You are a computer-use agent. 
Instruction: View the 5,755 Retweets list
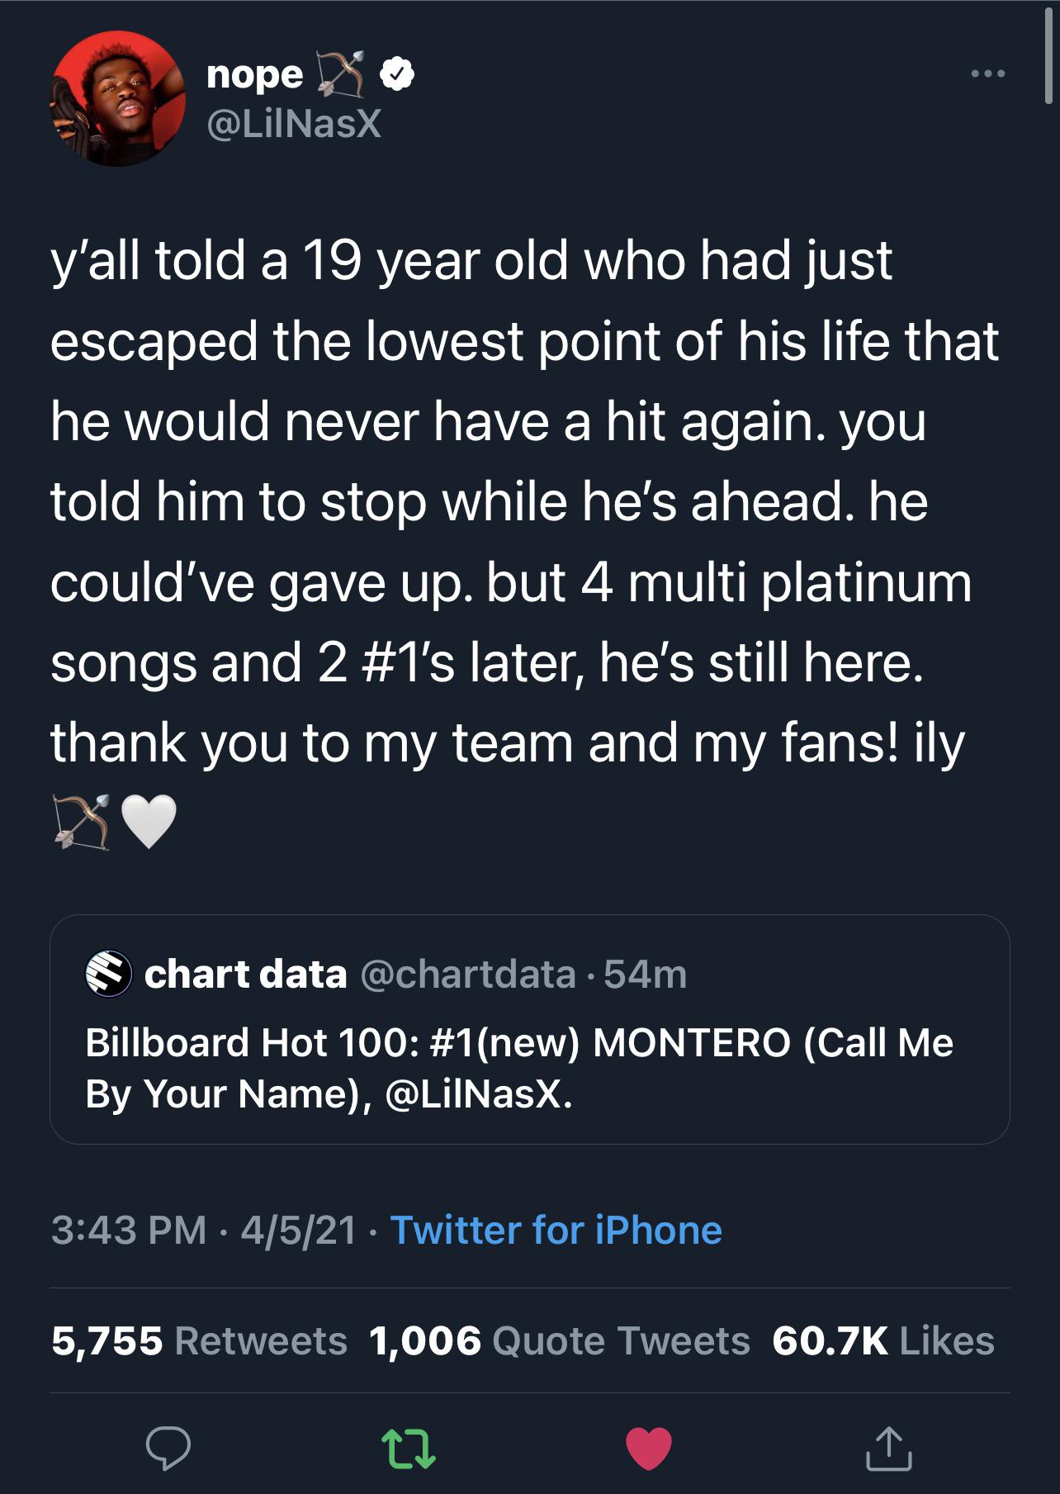[199, 1340]
